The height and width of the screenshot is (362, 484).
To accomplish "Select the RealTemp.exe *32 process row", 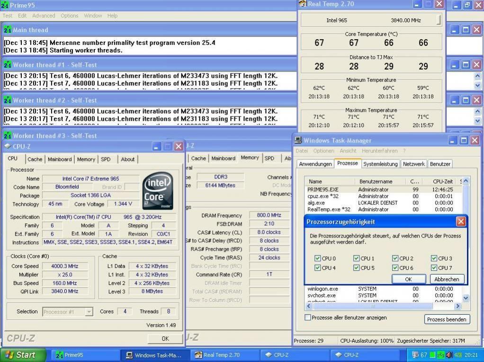I will 383,209.
